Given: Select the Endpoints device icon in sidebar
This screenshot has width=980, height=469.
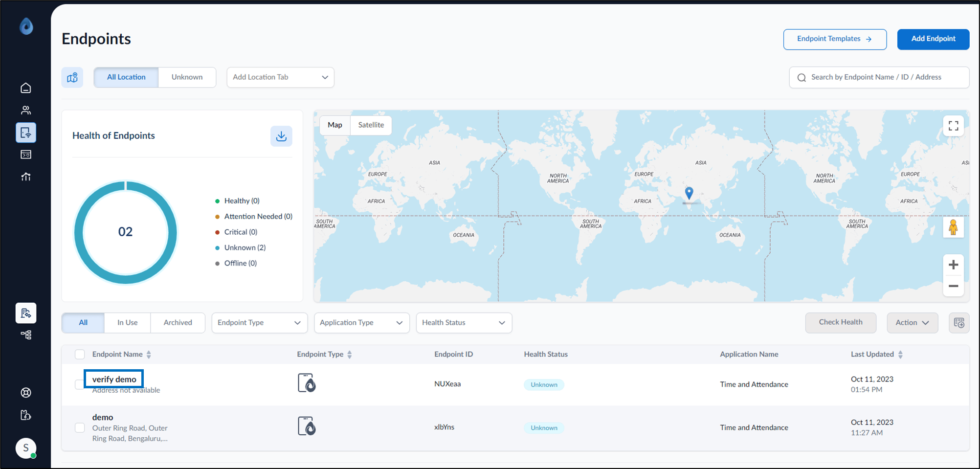Looking at the screenshot, I should point(26,133).
